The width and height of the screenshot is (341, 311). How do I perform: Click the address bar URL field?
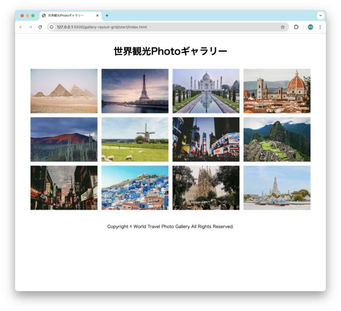click(168, 27)
